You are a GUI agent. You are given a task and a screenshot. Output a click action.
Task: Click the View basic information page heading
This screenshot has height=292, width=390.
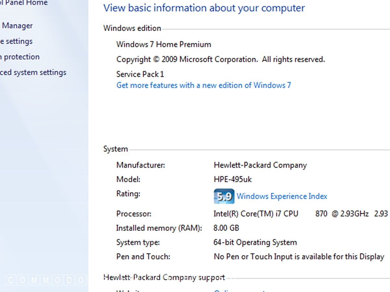(x=204, y=8)
